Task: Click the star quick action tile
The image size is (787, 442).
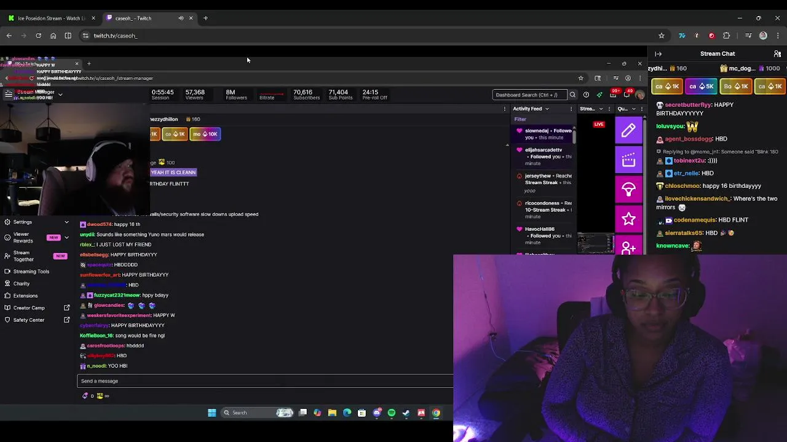Action: 628,219
